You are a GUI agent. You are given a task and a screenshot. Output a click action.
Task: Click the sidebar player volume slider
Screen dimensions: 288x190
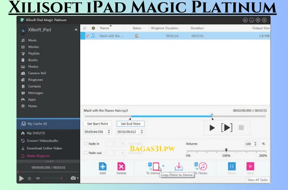pos(52,178)
